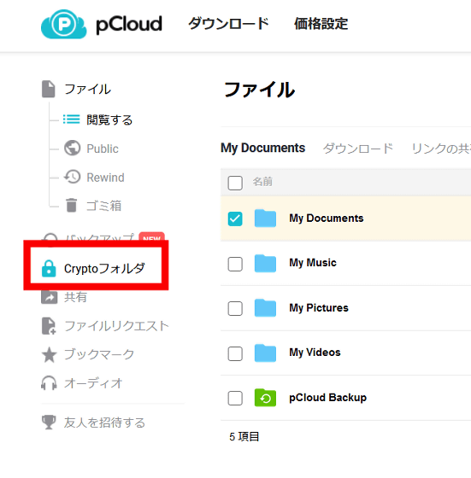Sort by the 名前 column header
Viewport: 471px width, 478px height.
[x=262, y=182]
